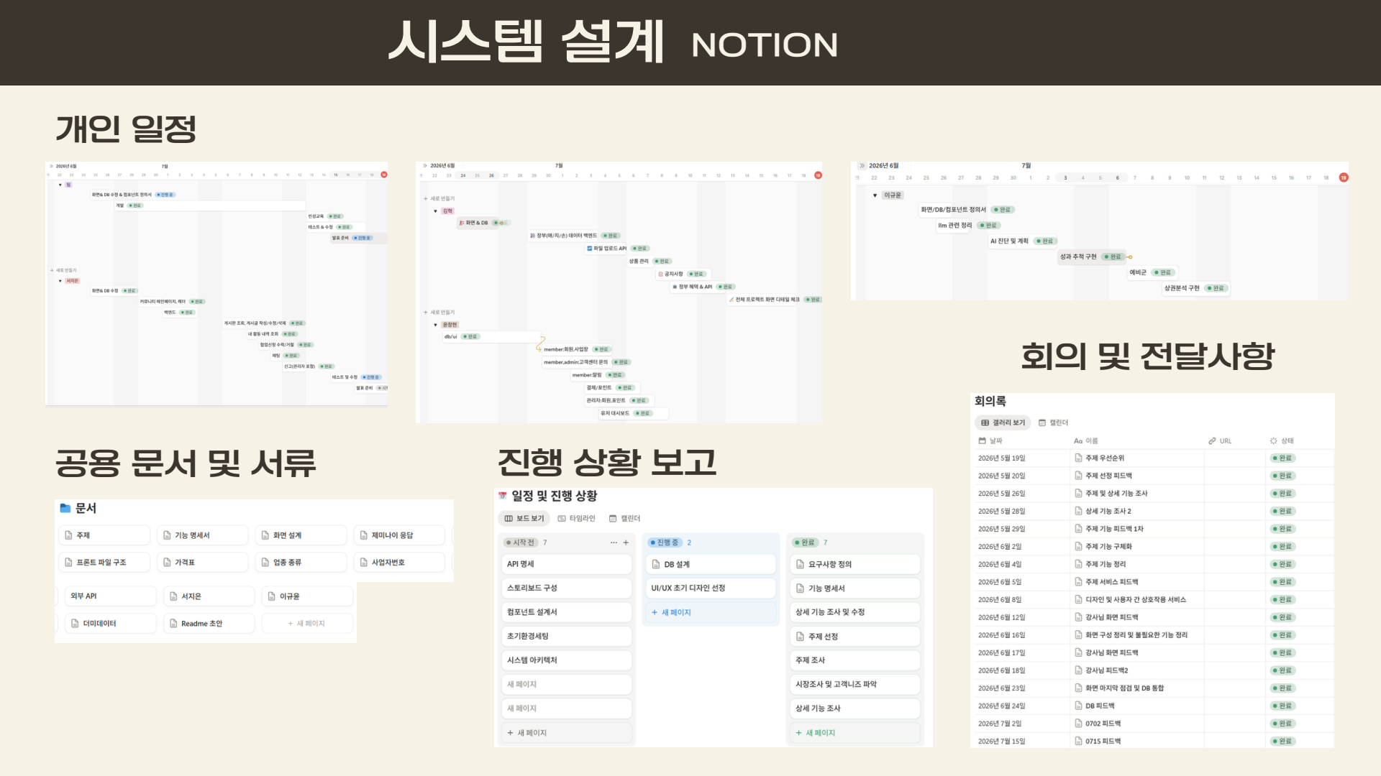Click 새로 만들기 above the 윤창현 group
The image size is (1381, 776).
439,313
